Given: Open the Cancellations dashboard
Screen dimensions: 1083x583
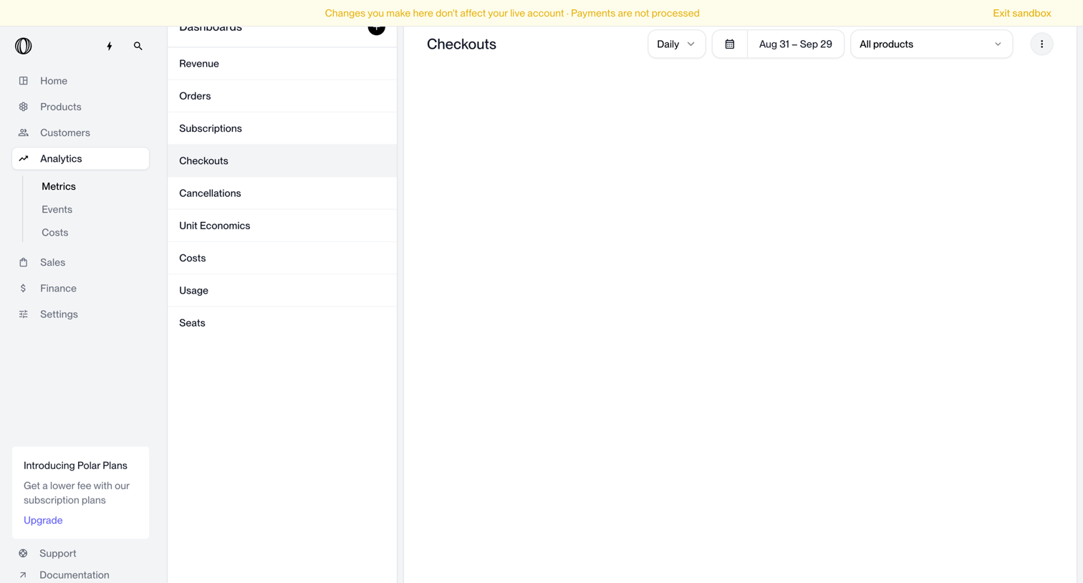Looking at the screenshot, I should coord(282,193).
